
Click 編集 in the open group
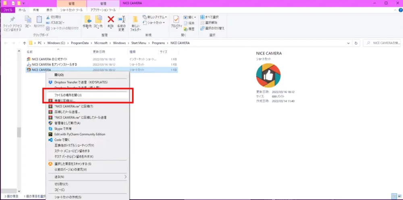(189, 23)
